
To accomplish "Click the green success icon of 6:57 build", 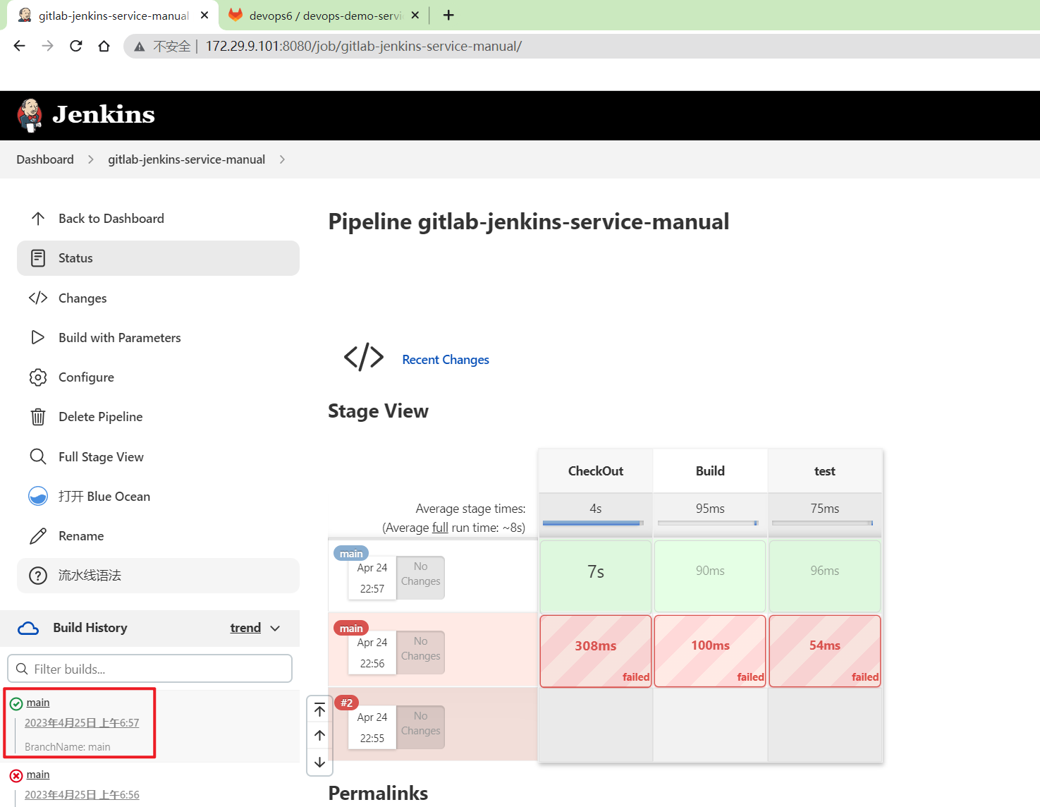I will coord(16,704).
